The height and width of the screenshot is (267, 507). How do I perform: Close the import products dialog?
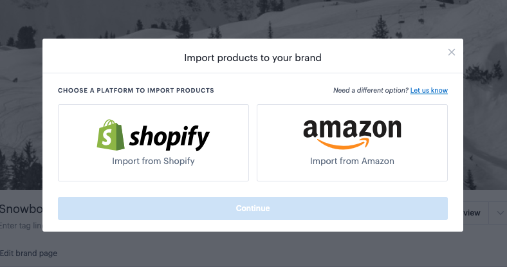tap(452, 53)
